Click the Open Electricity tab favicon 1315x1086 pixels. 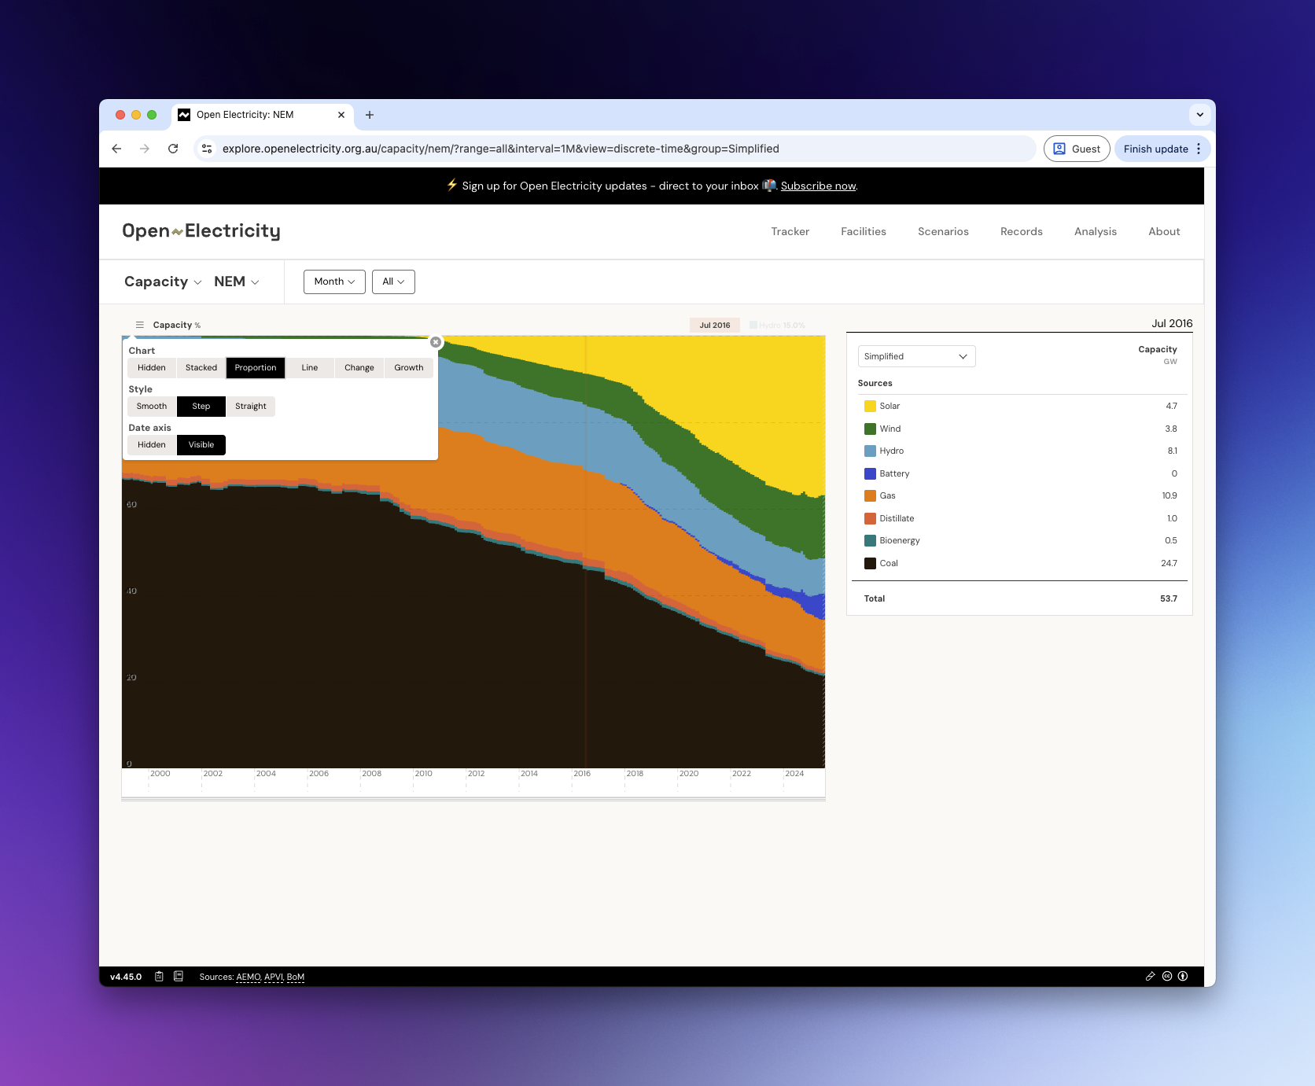(184, 115)
